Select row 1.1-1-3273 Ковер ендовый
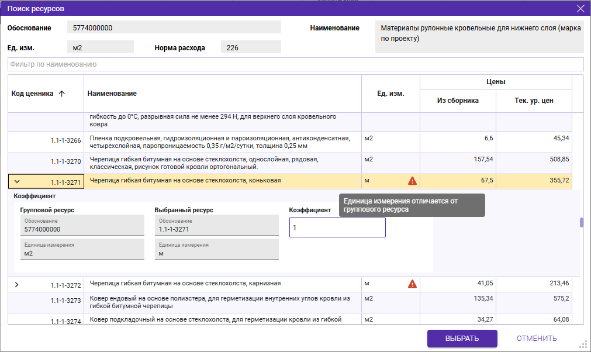The width and height of the screenshot is (591, 352). (x=222, y=302)
